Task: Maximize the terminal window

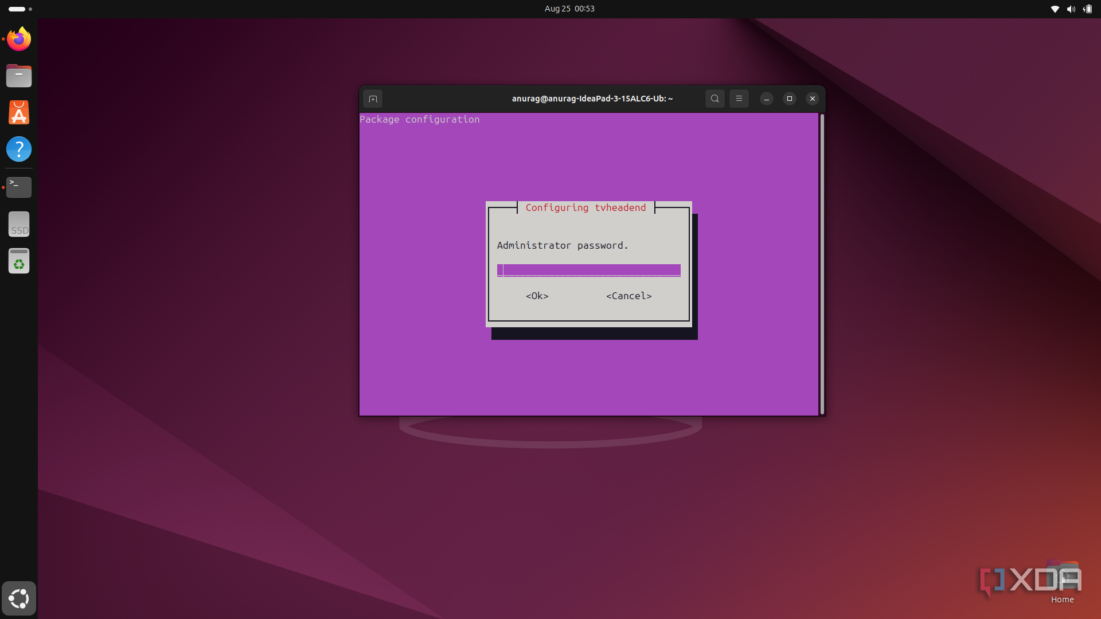Action: [790, 99]
